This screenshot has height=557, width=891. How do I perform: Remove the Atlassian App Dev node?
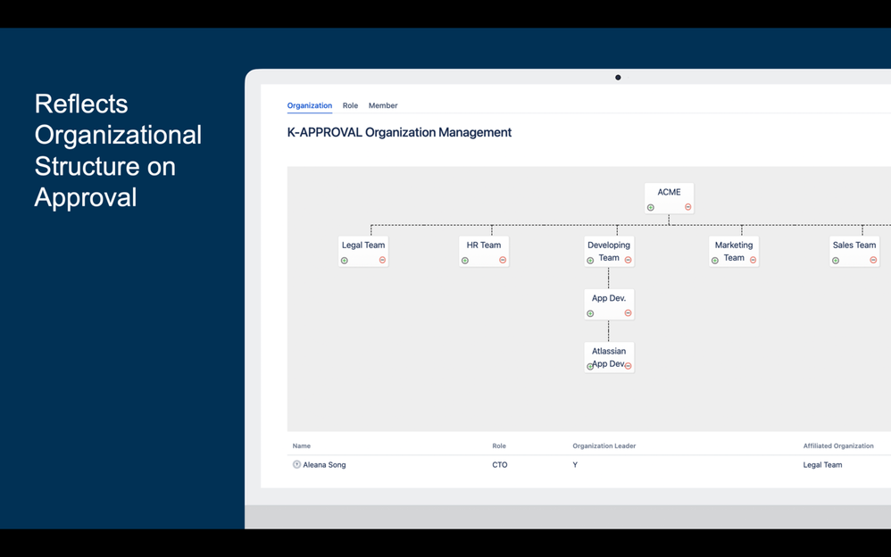(628, 365)
